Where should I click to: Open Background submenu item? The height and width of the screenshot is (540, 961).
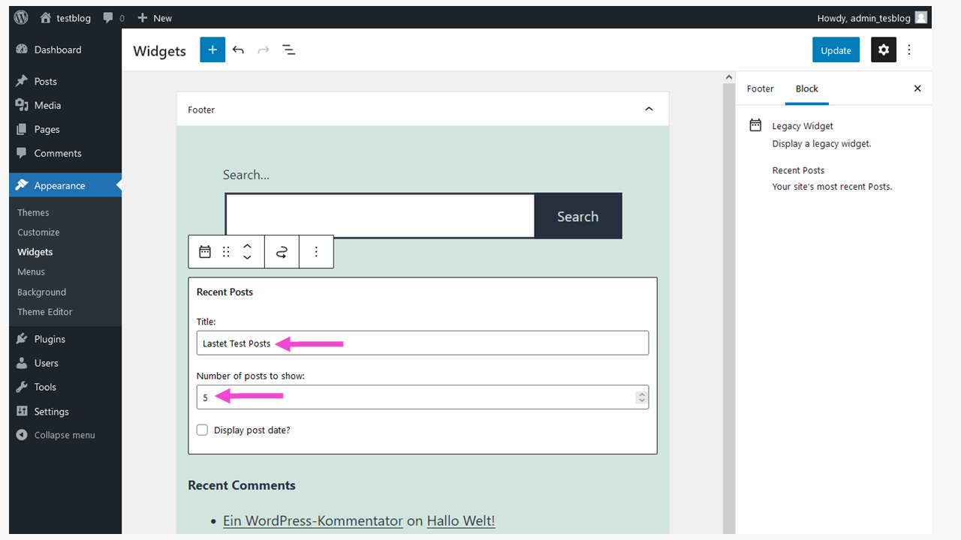[x=41, y=292]
